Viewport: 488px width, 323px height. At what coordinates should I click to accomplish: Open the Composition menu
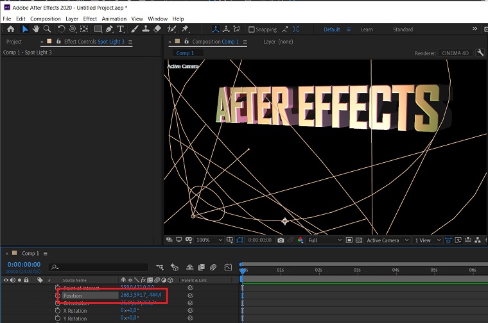coord(46,19)
